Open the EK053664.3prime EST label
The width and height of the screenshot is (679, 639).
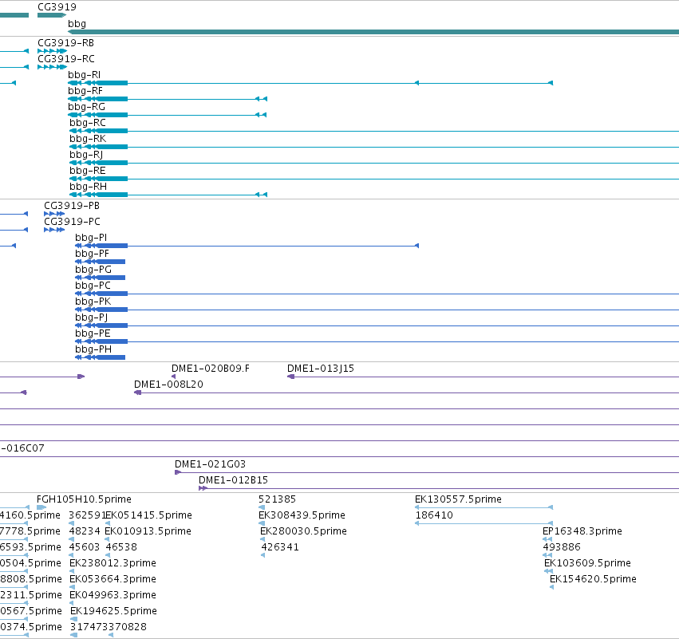[113, 579]
